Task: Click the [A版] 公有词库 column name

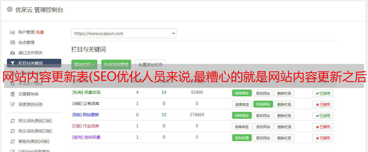Action: click(86, 104)
